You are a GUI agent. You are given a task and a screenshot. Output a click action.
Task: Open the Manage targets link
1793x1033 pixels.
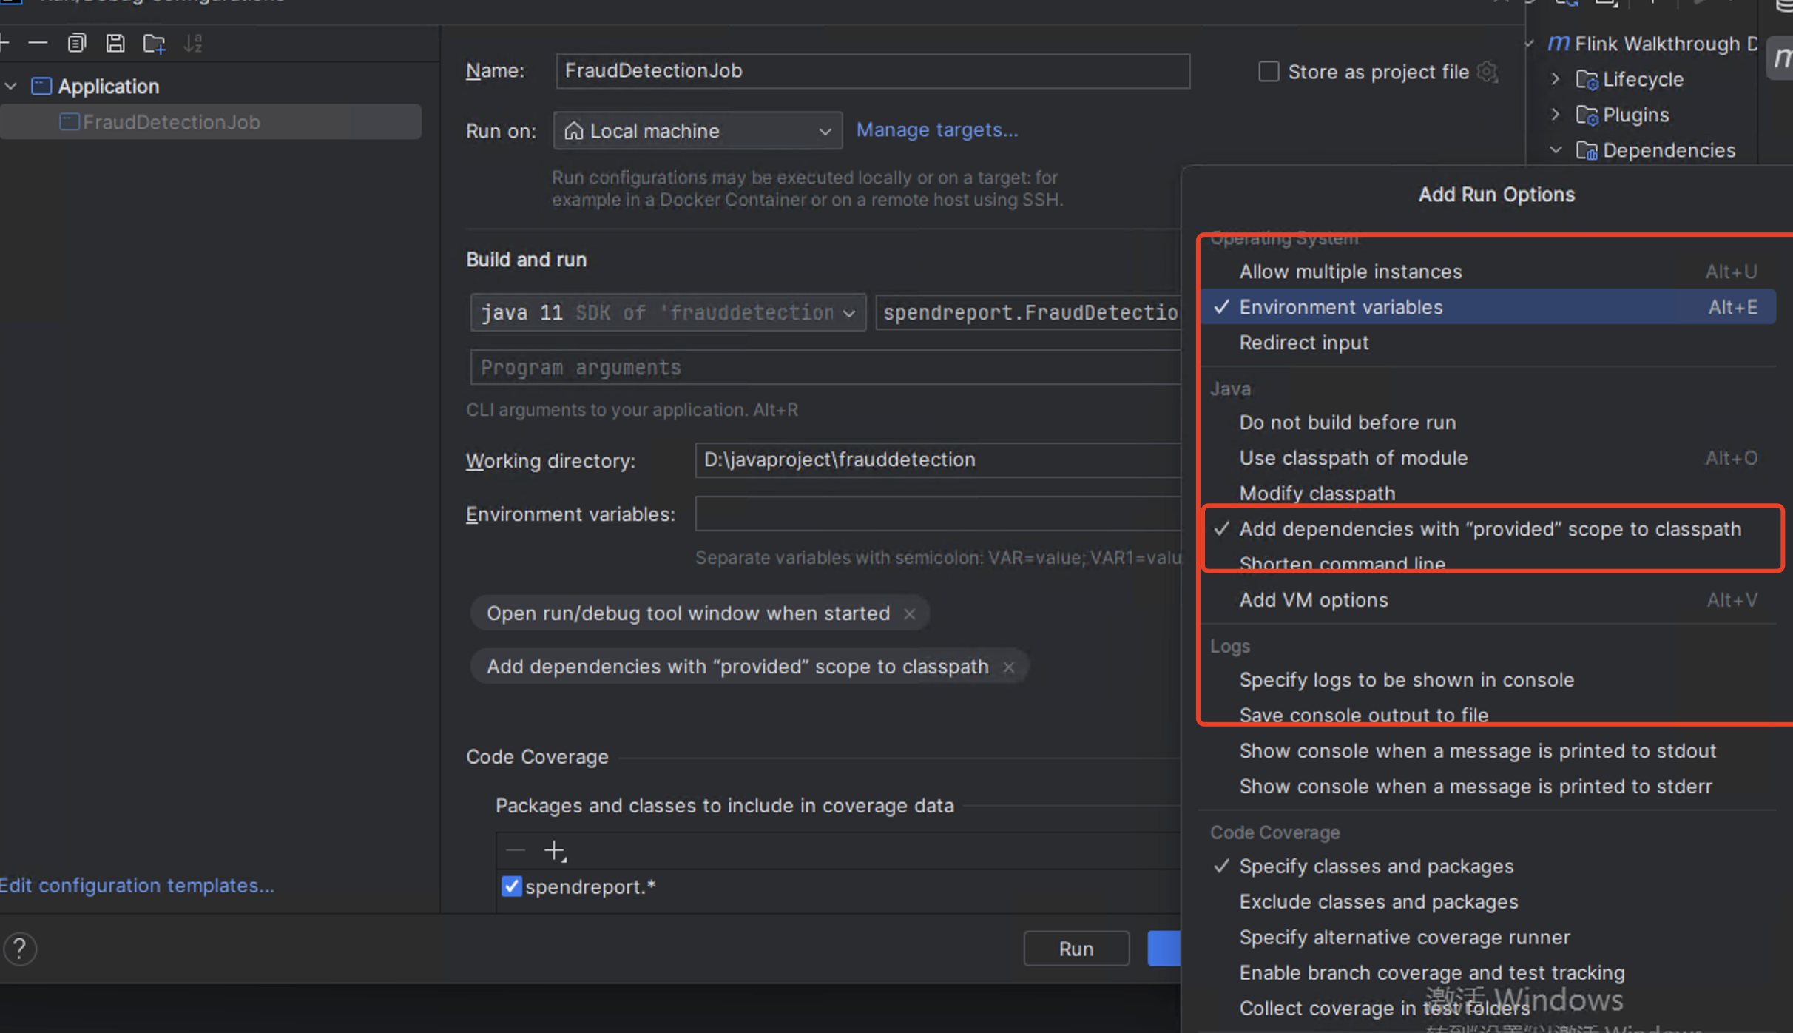point(936,130)
